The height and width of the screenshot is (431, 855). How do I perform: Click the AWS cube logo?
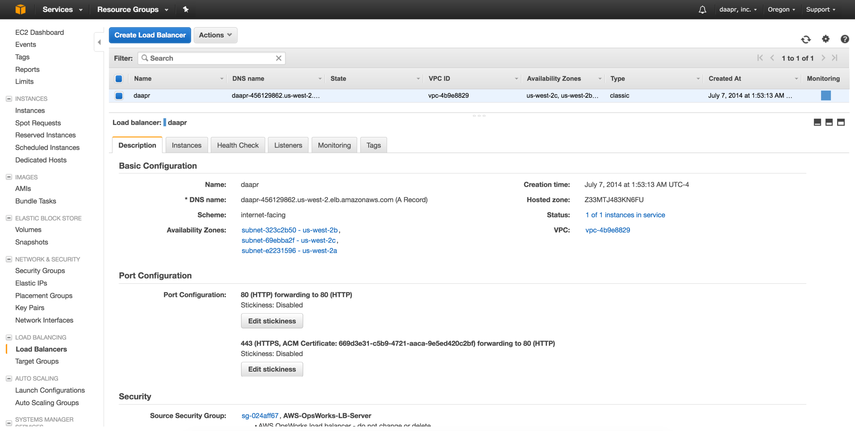click(21, 9)
